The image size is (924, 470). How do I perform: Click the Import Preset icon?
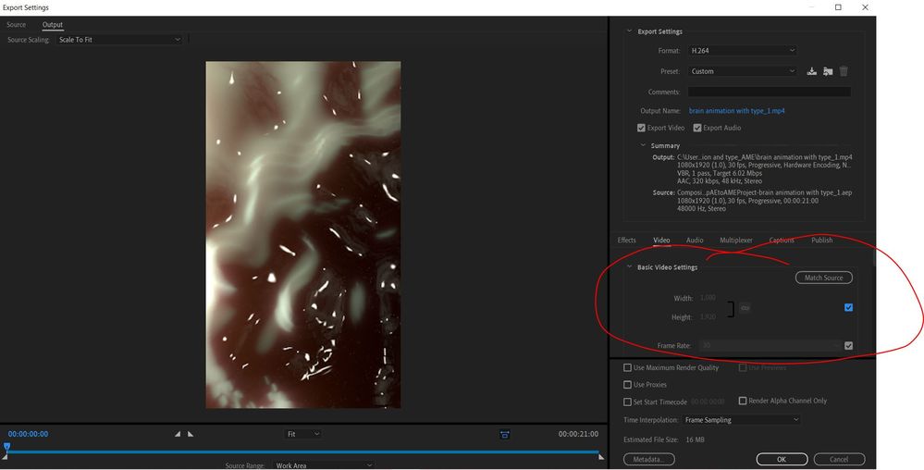coord(828,71)
